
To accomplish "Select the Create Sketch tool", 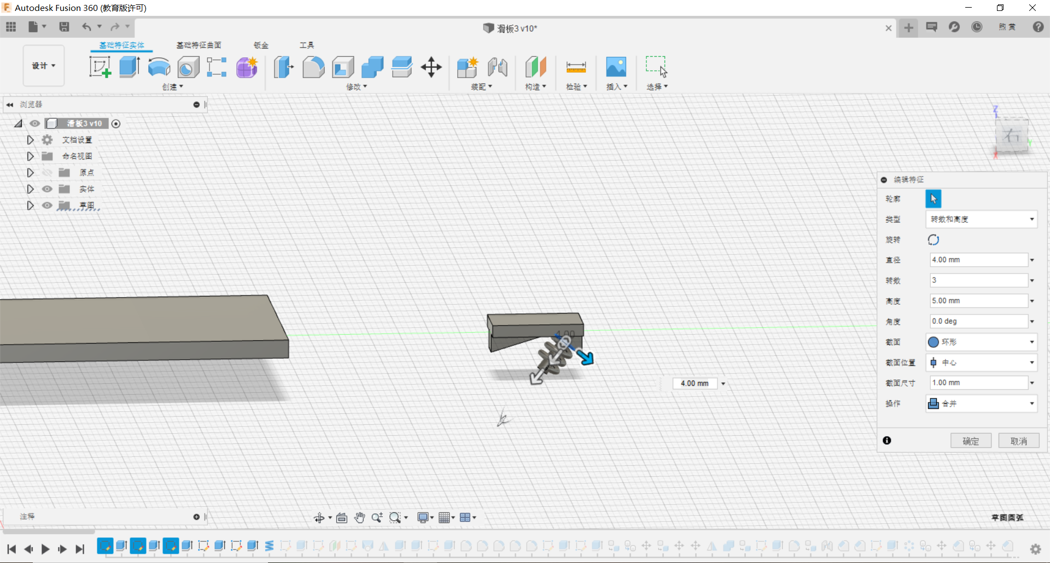I will pyautogui.click(x=100, y=67).
